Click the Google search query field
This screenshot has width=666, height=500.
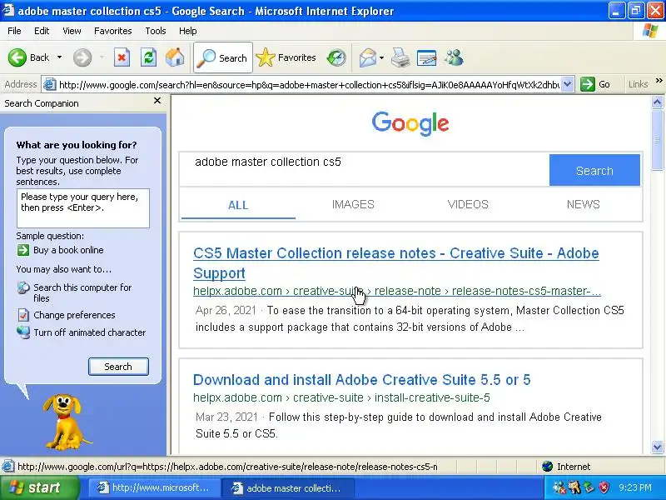(x=365, y=170)
